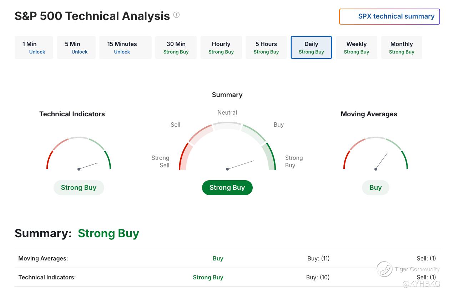
Task: Click Unlock under 15 Minutes
Action: pos(122,52)
